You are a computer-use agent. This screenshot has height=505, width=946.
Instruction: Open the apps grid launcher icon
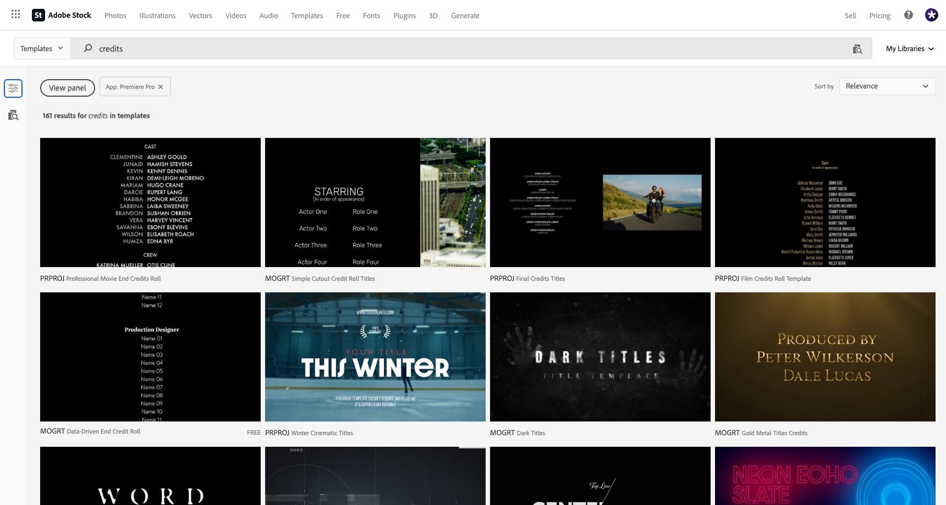15,15
